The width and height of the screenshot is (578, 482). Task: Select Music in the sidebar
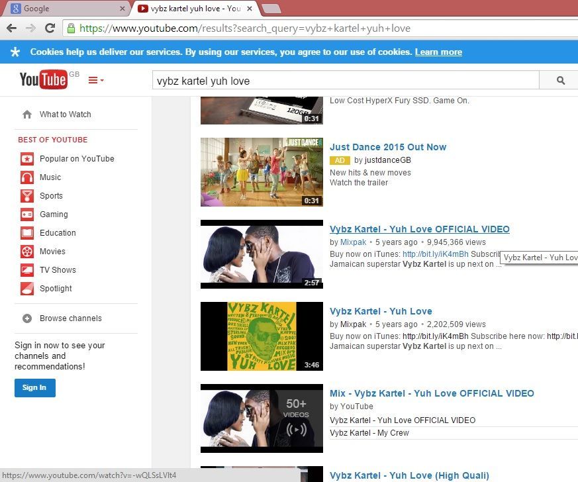50,177
